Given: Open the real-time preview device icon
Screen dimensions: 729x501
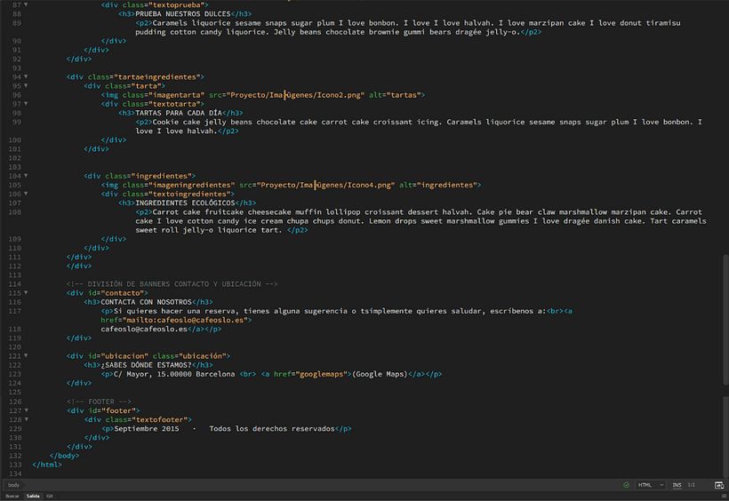Looking at the screenshot, I should click(x=718, y=485).
